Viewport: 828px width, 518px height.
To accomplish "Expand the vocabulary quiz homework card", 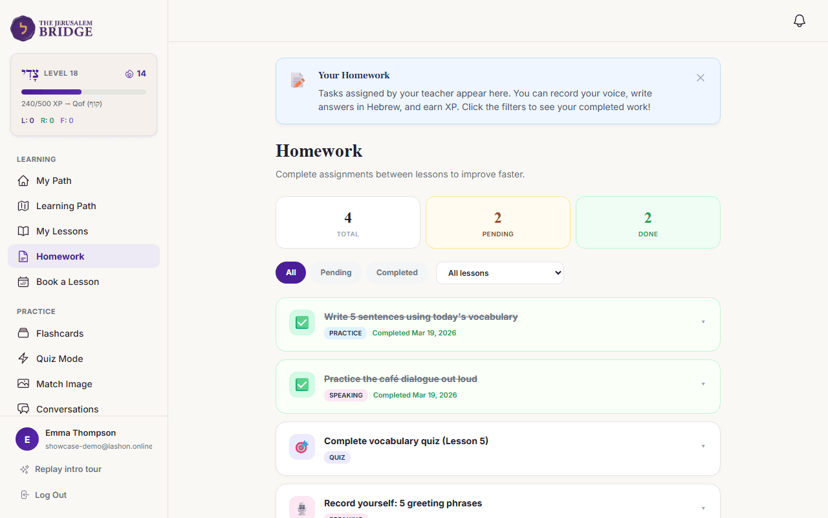I will (x=703, y=446).
